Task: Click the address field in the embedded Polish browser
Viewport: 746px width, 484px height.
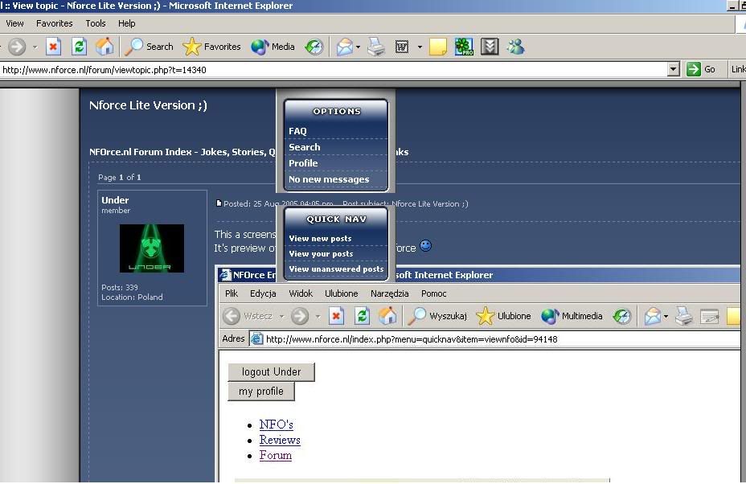Action: coord(495,338)
